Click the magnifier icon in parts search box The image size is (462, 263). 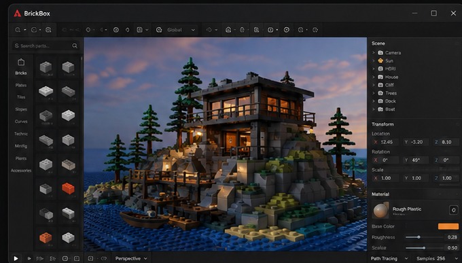tap(75, 46)
